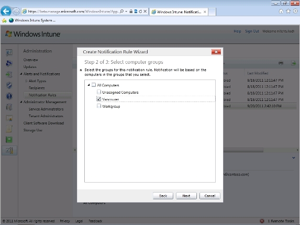This screenshot has width=300, height=225.
Task: Check the All Computers checkbox
Action: [x=94, y=85]
